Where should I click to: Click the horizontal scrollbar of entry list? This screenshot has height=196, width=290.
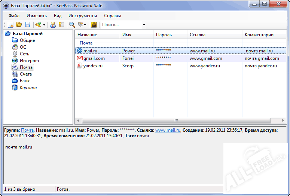(x=176, y=120)
